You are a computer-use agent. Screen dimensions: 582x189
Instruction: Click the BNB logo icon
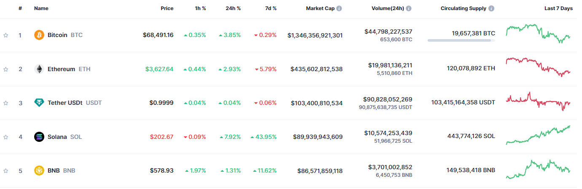pyautogui.click(x=39, y=170)
